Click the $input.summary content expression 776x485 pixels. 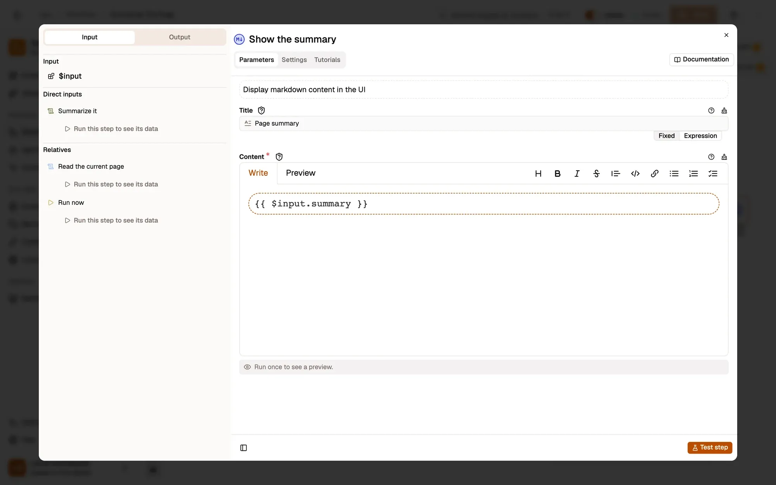pos(483,204)
